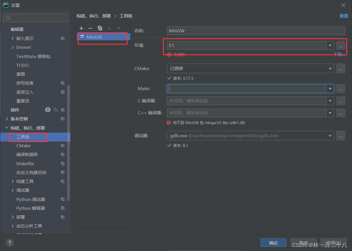
Task: Click the 确定 button
Action: [274, 243]
